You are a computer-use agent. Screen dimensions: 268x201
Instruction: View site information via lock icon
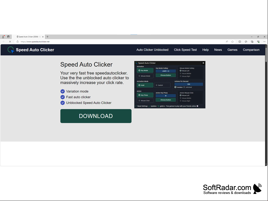click(x=18, y=42)
